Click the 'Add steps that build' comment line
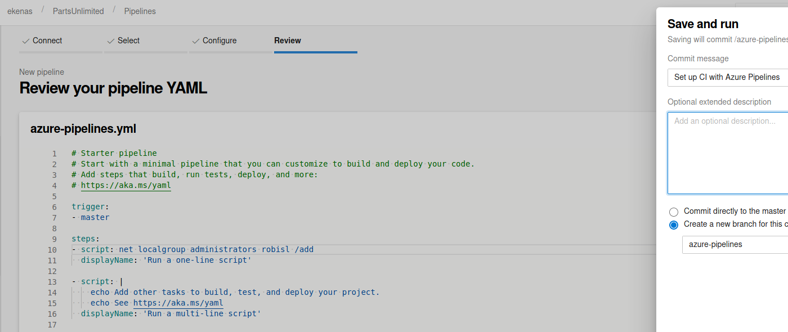 coord(195,174)
